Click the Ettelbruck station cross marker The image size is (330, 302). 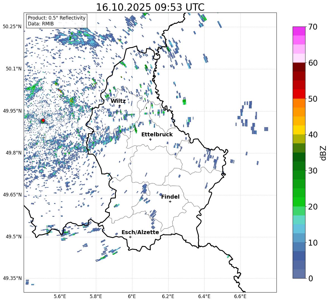(x=151, y=139)
